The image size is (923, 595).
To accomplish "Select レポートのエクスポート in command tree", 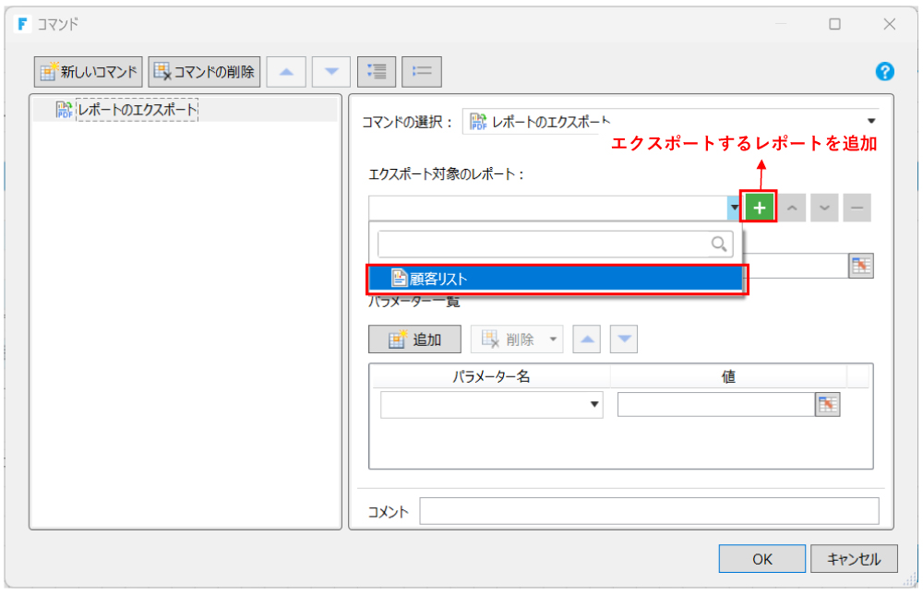I will [x=137, y=110].
